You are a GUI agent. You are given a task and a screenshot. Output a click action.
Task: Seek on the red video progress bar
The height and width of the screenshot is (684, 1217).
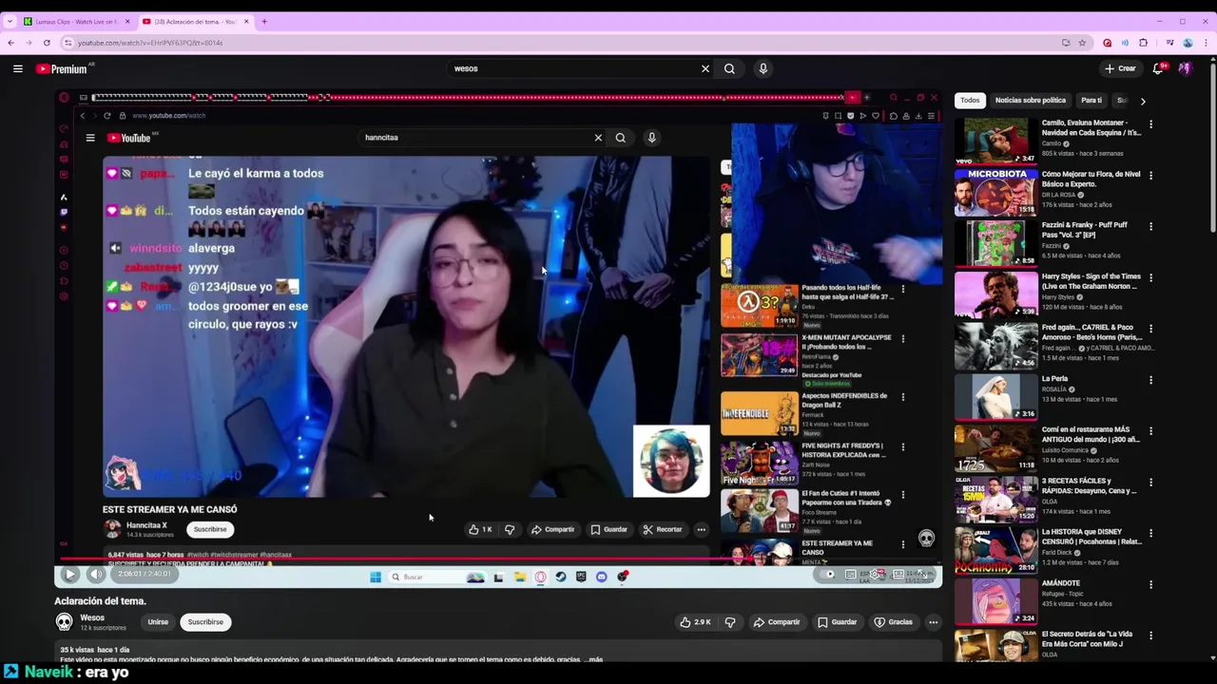497,560
